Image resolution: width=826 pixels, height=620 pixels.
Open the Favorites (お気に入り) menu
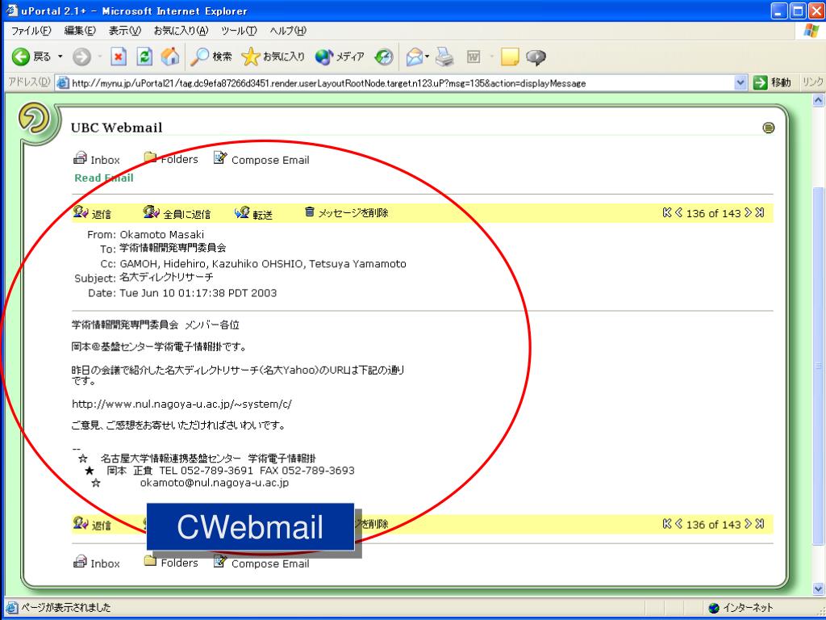tap(181, 31)
